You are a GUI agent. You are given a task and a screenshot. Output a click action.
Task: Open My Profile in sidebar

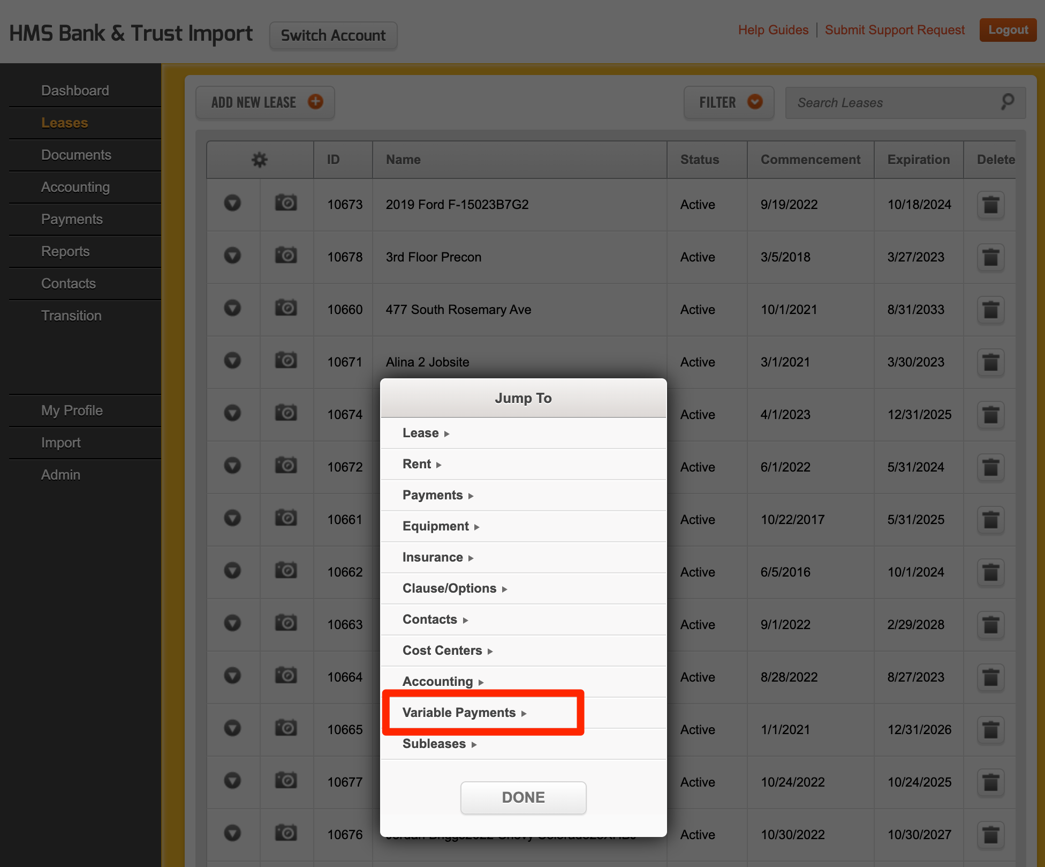tap(72, 410)
